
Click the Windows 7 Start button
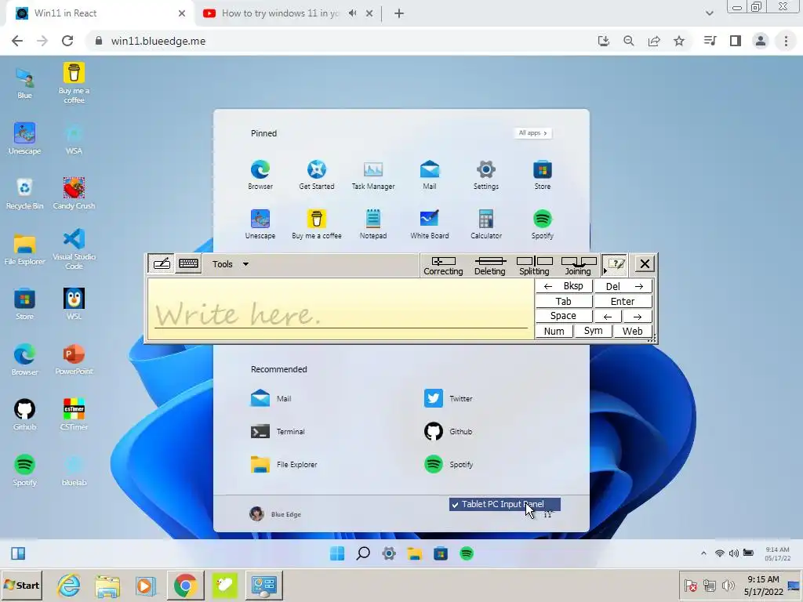pyautogui.click(x=21, y=585)
